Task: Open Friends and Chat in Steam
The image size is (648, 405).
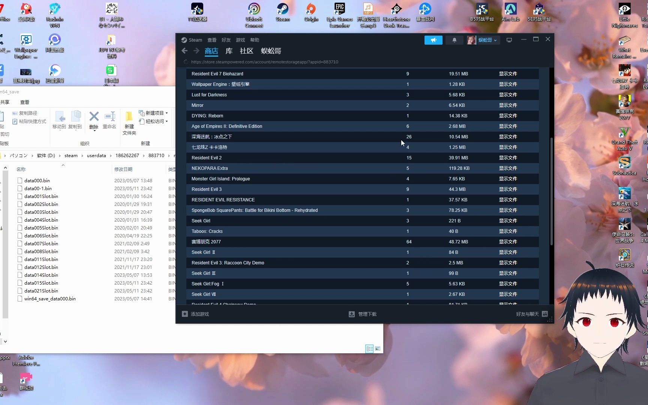Action: click(532, 314)
